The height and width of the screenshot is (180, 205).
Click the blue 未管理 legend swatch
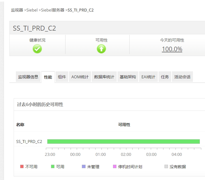(84, 166)
